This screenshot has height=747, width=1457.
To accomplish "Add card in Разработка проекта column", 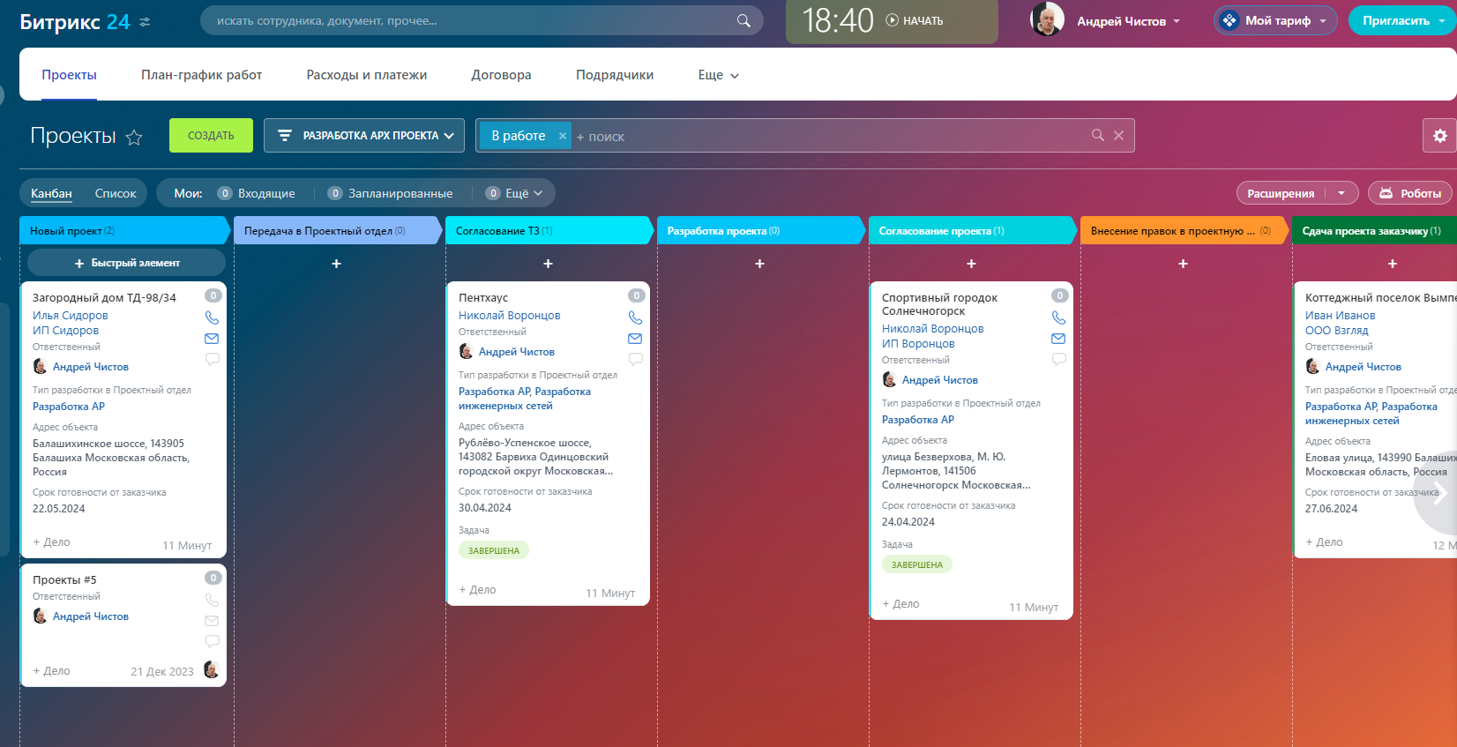I will pyautogui.click(x=759, y=264).
